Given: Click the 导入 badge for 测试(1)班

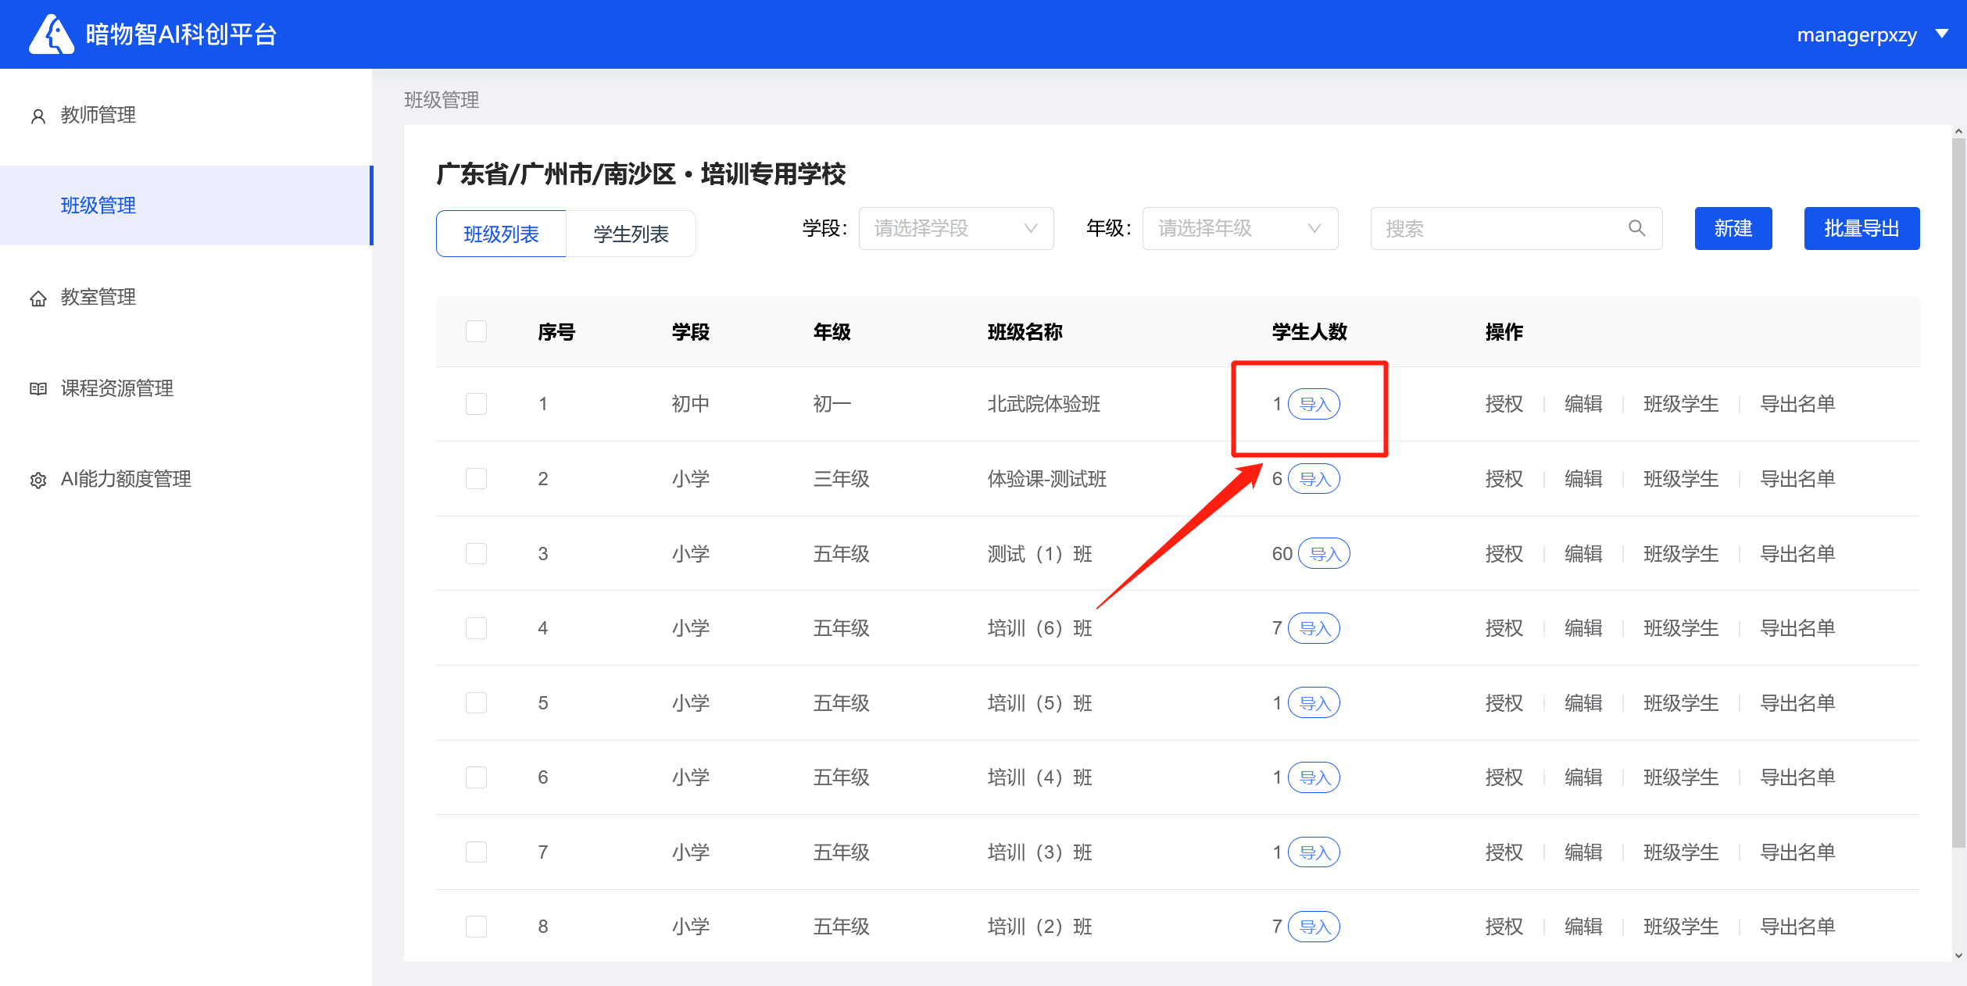Looking at the screenshot, I should [1324, 554].
